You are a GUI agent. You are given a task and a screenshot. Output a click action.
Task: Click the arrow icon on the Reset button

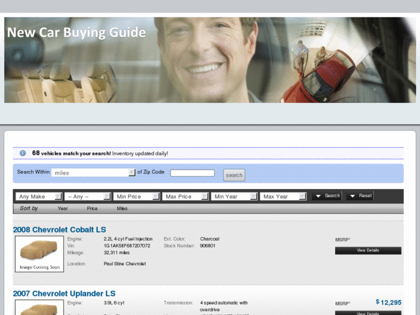(352, 197)
